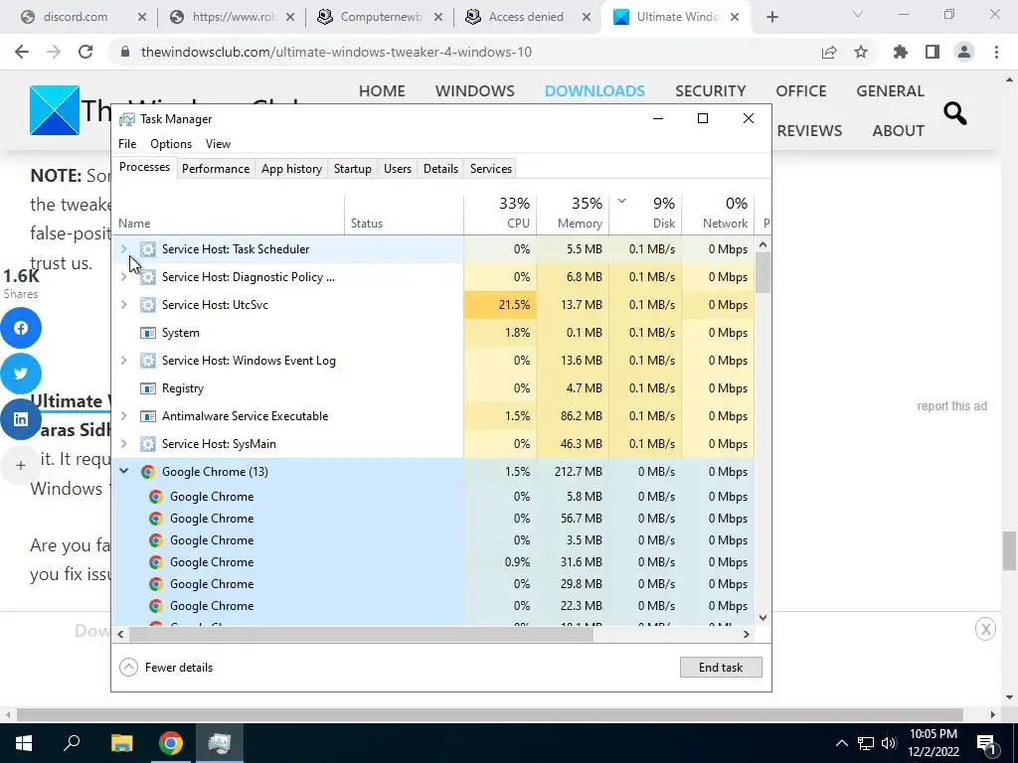Click the Service Host: UtcSvc gear icon
The width and height of the screenshot is (1018, 763).
pos(148,305)
